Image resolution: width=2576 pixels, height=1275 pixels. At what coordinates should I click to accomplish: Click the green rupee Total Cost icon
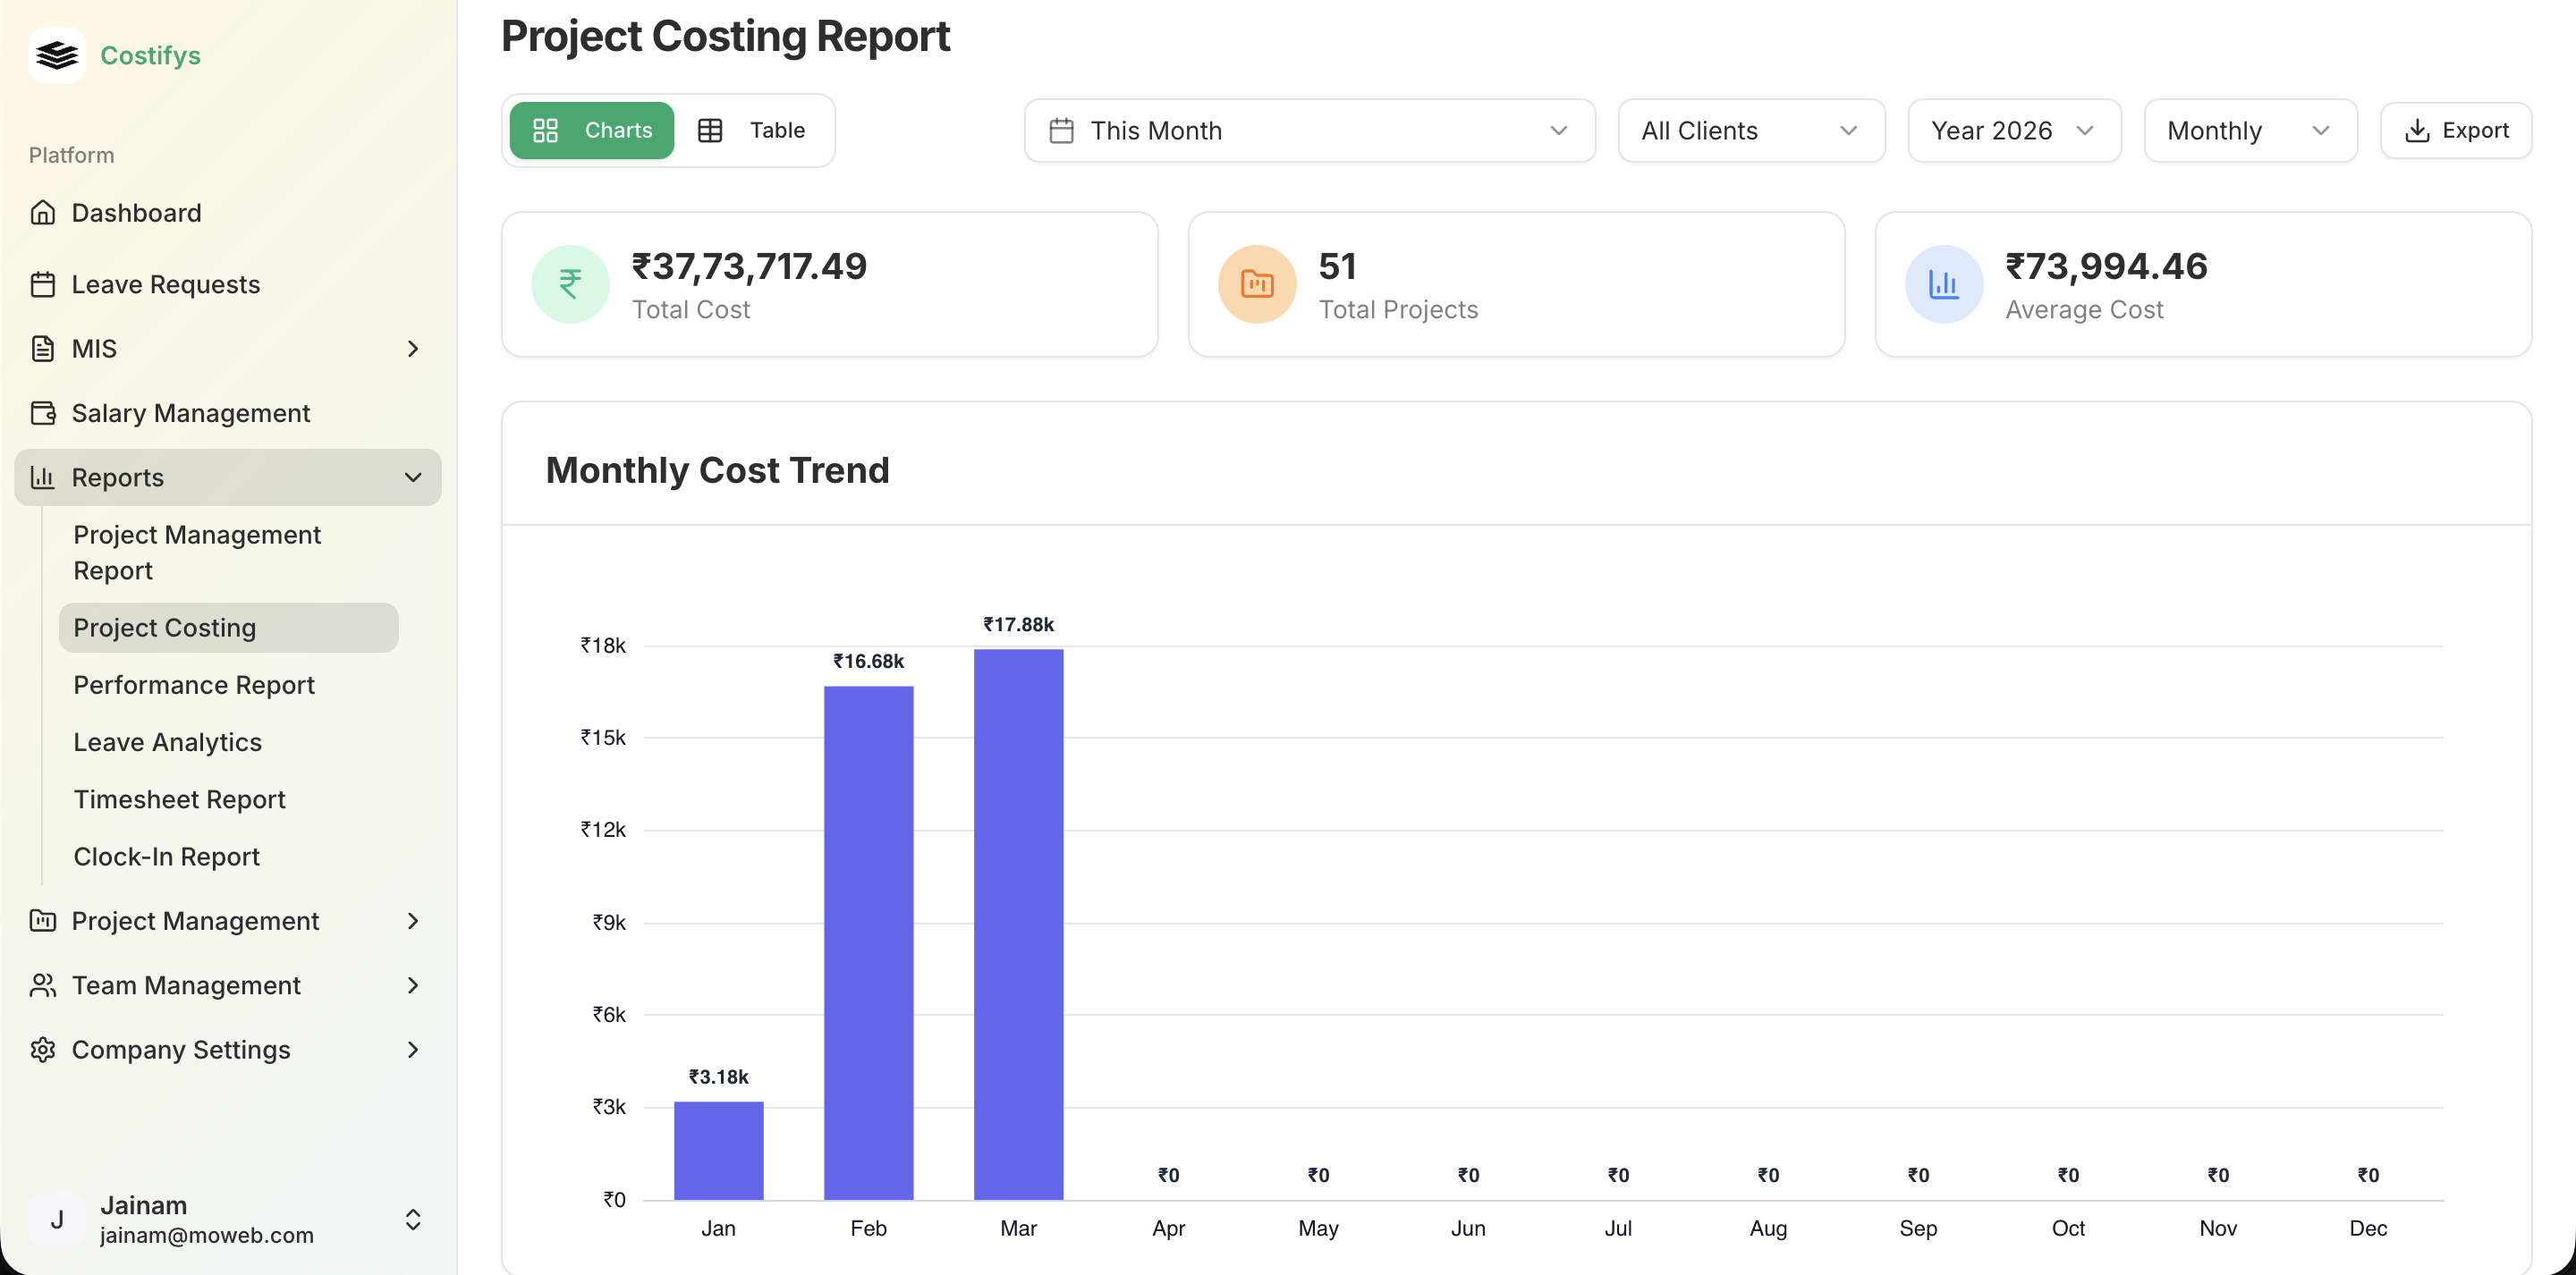point(570,284)
